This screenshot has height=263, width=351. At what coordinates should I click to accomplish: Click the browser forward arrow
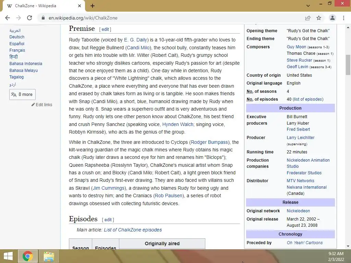19,18
